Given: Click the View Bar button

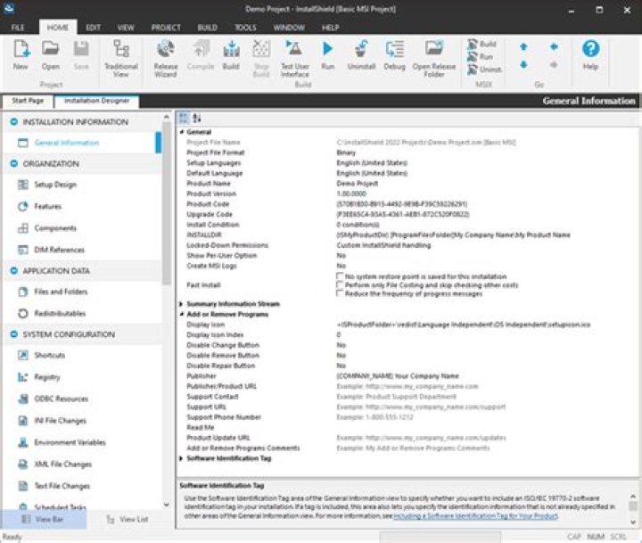Looking at the screenshot, I should [43, 519].
